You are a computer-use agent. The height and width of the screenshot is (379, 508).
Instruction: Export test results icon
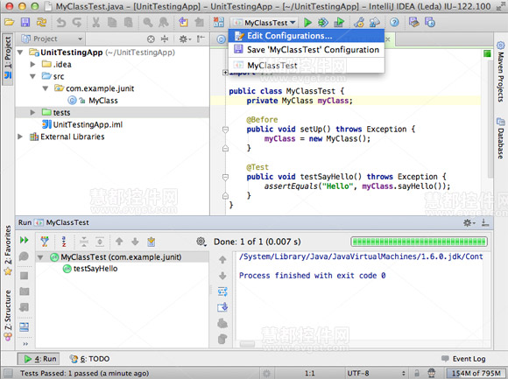[x=152, y=242]
